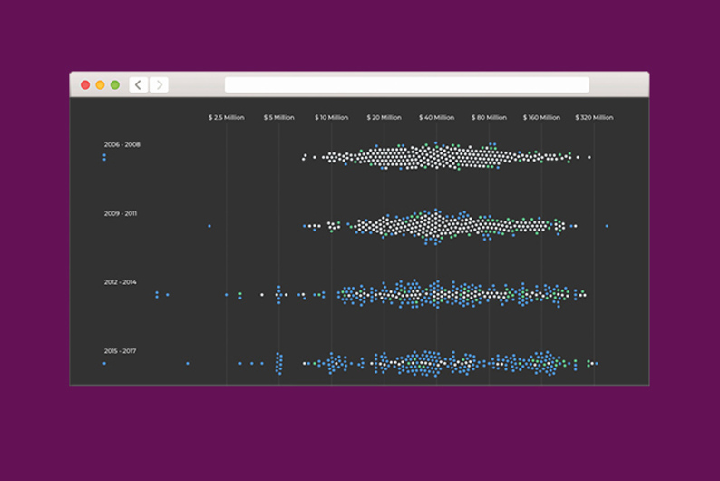Select the $ 40 Million axis label
Image resolution: width=720 pixels, height=481 pixels.
coord(436,117)
